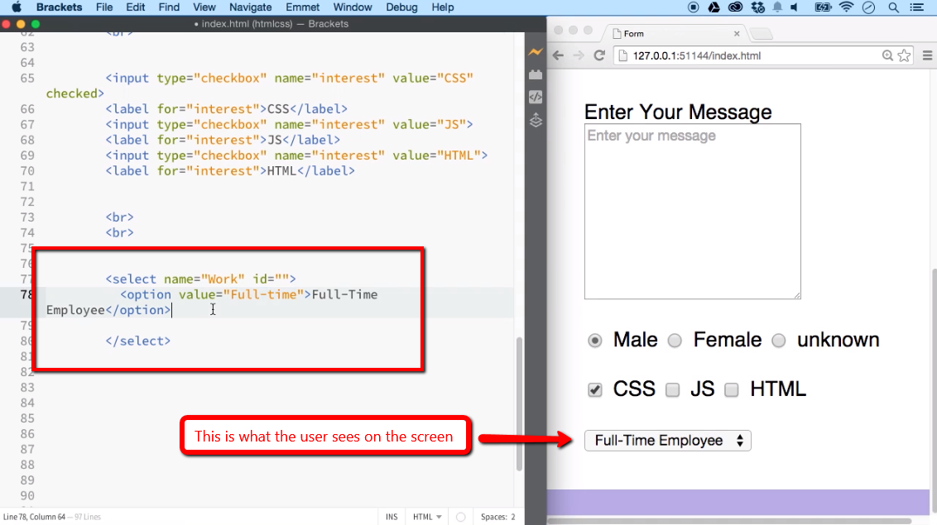Image resolution: width=937 pixels, height=525 pixels.
Task: Open Spotlight search in the macOS menu bar
Action: [893, 7]
